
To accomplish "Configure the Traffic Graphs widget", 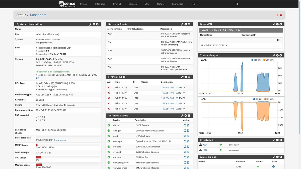I will [x=274, y=55].
